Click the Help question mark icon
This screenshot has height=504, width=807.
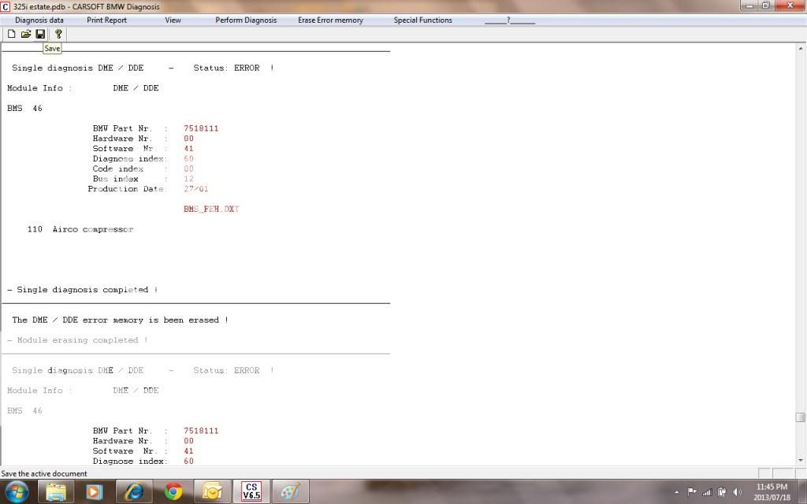point(58,34)
